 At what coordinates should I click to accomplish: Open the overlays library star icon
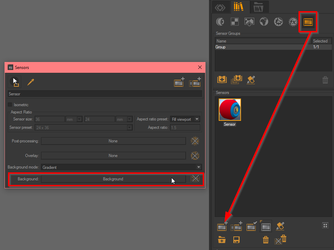(x=278, y=22)
